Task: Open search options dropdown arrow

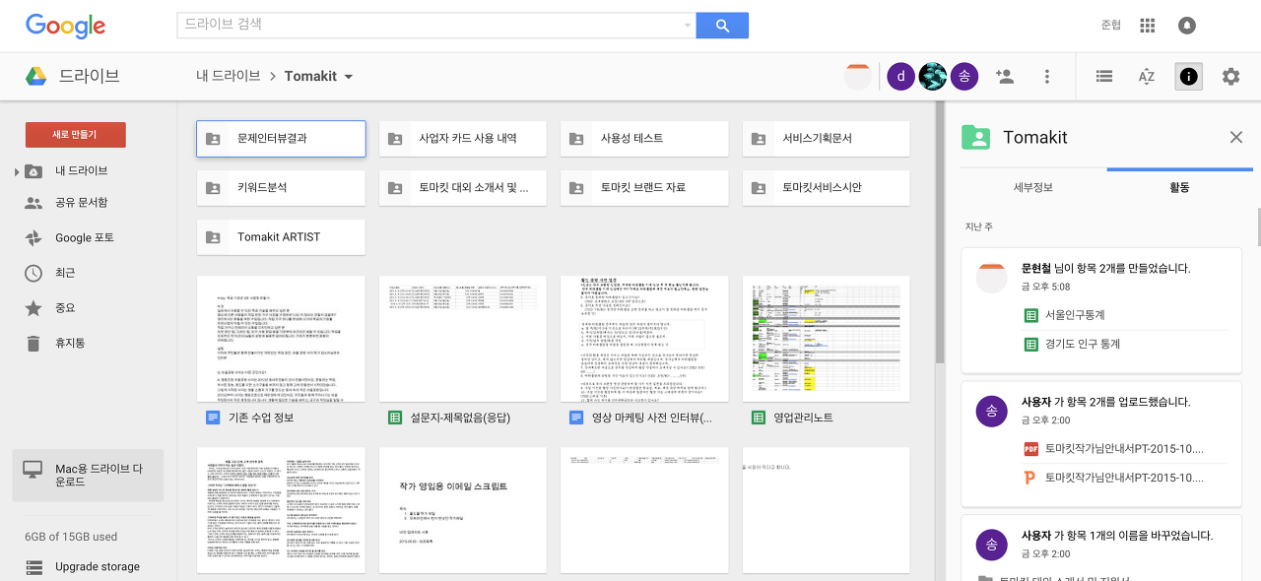Action: (x=688, y=26)
